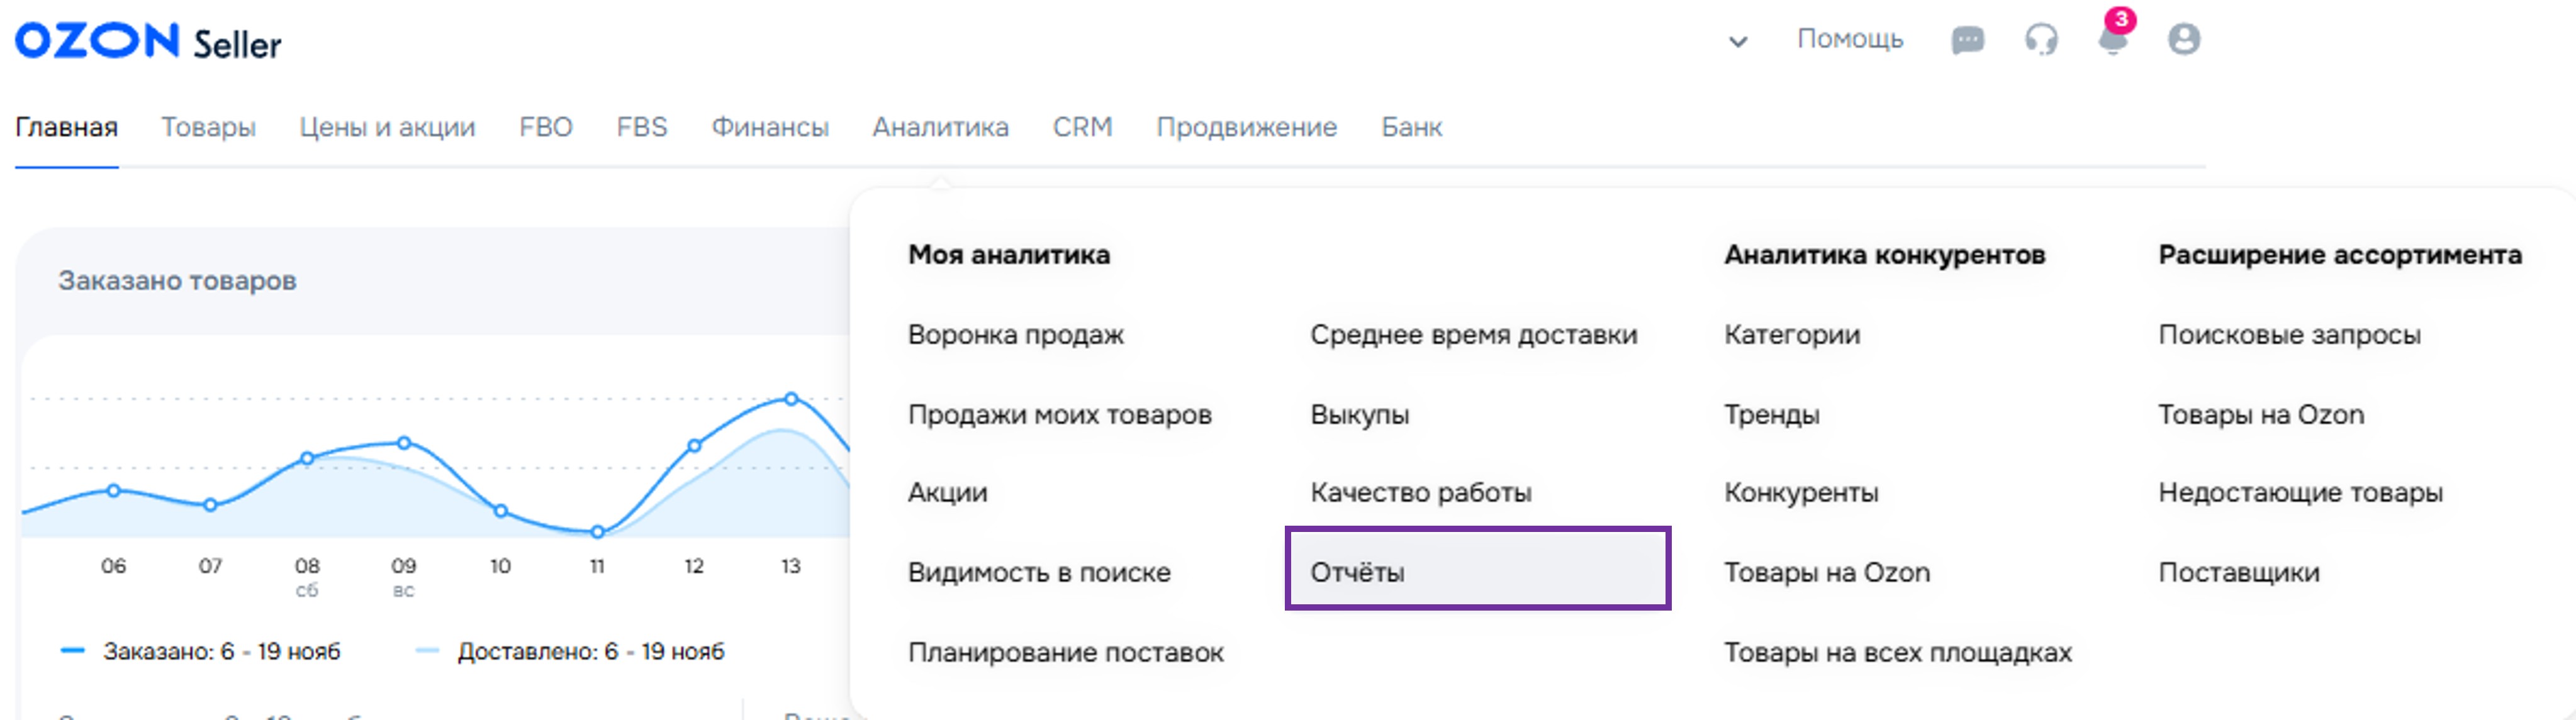The width and height of the screenshot is (2576, 720).
Task: Toggle the Заказано chart legend
Action: (200, 652)
